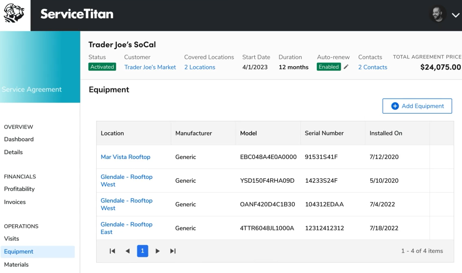
Task: Open Dashboard in the sidebar
Action: click(19, 139)
